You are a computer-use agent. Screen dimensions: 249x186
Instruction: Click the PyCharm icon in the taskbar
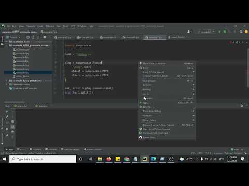tap(144, 159)
